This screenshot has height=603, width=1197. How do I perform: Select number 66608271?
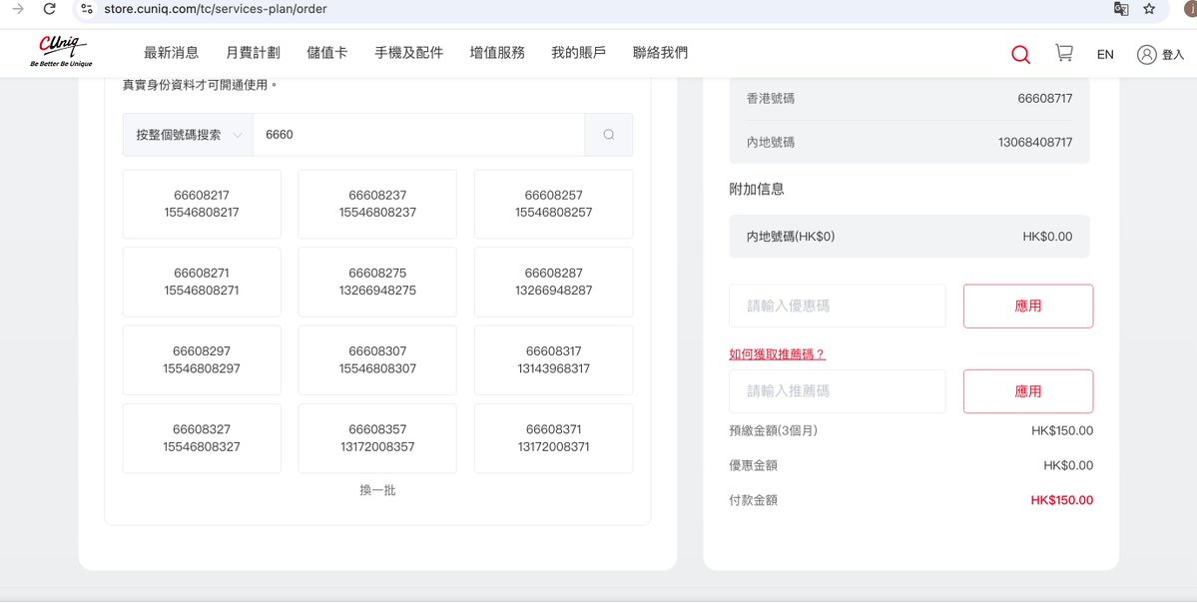point(202,282)
